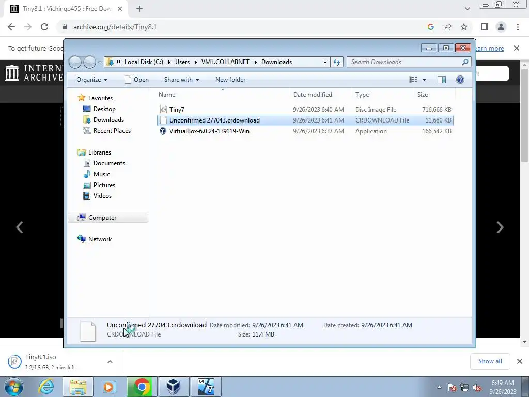The width and height of the screenshot is (529, 397).
Task: Sort by the Name column header
Action: coord(224,95)
